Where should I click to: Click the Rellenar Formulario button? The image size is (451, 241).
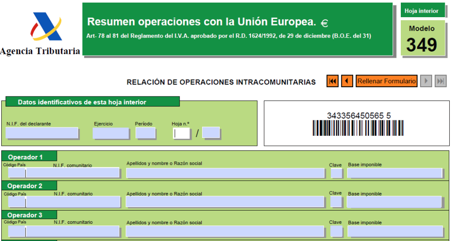387,81
